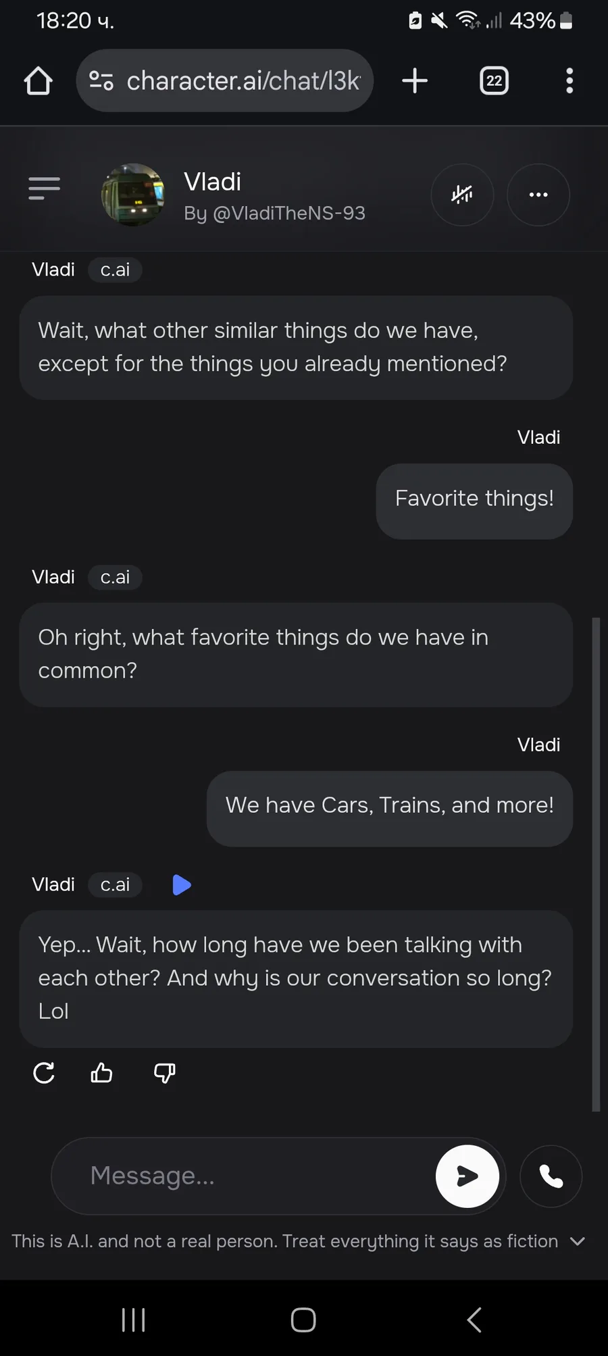Screen dimensions: 608x1356
Task: Open the browser three-dot overflow menu
Action: tap(569, 80)
